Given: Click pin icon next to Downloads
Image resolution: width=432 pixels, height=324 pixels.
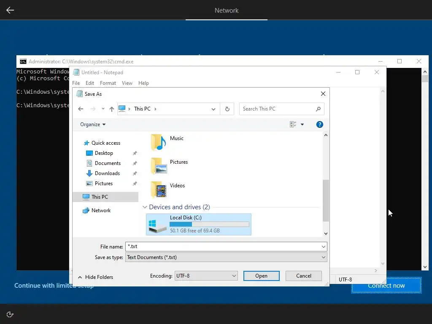Looking at the screenshot, I should point(135,173).
